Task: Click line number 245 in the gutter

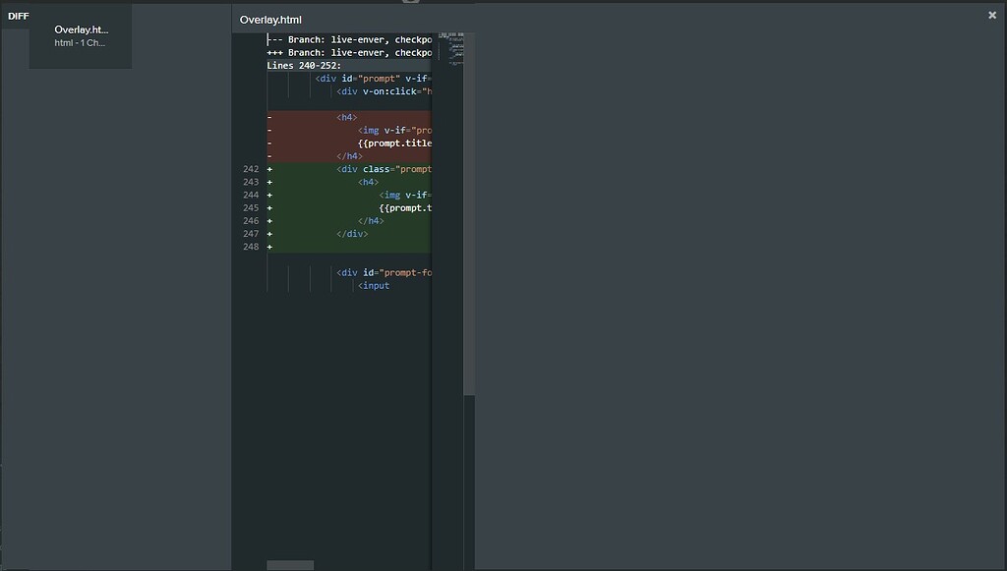Action: (x=250, y=207)
